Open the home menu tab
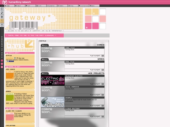Screen dimensions: 170x127 (x=9, y=6)
